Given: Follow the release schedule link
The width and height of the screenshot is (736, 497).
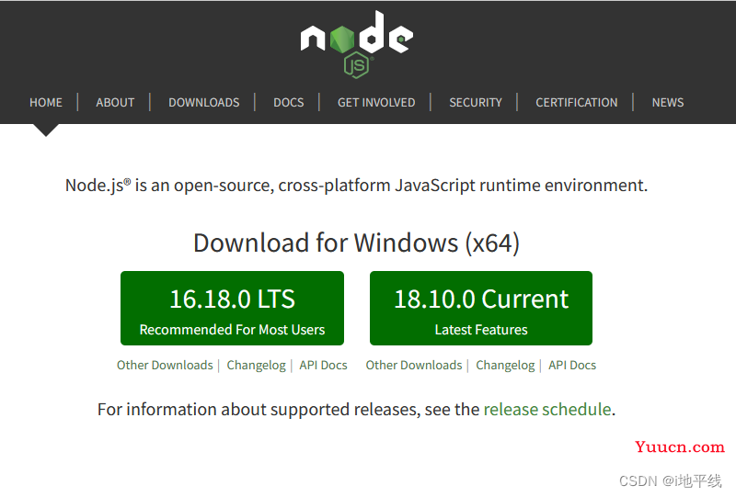Looking at the screenshot, I should click(x=547, y=410).
